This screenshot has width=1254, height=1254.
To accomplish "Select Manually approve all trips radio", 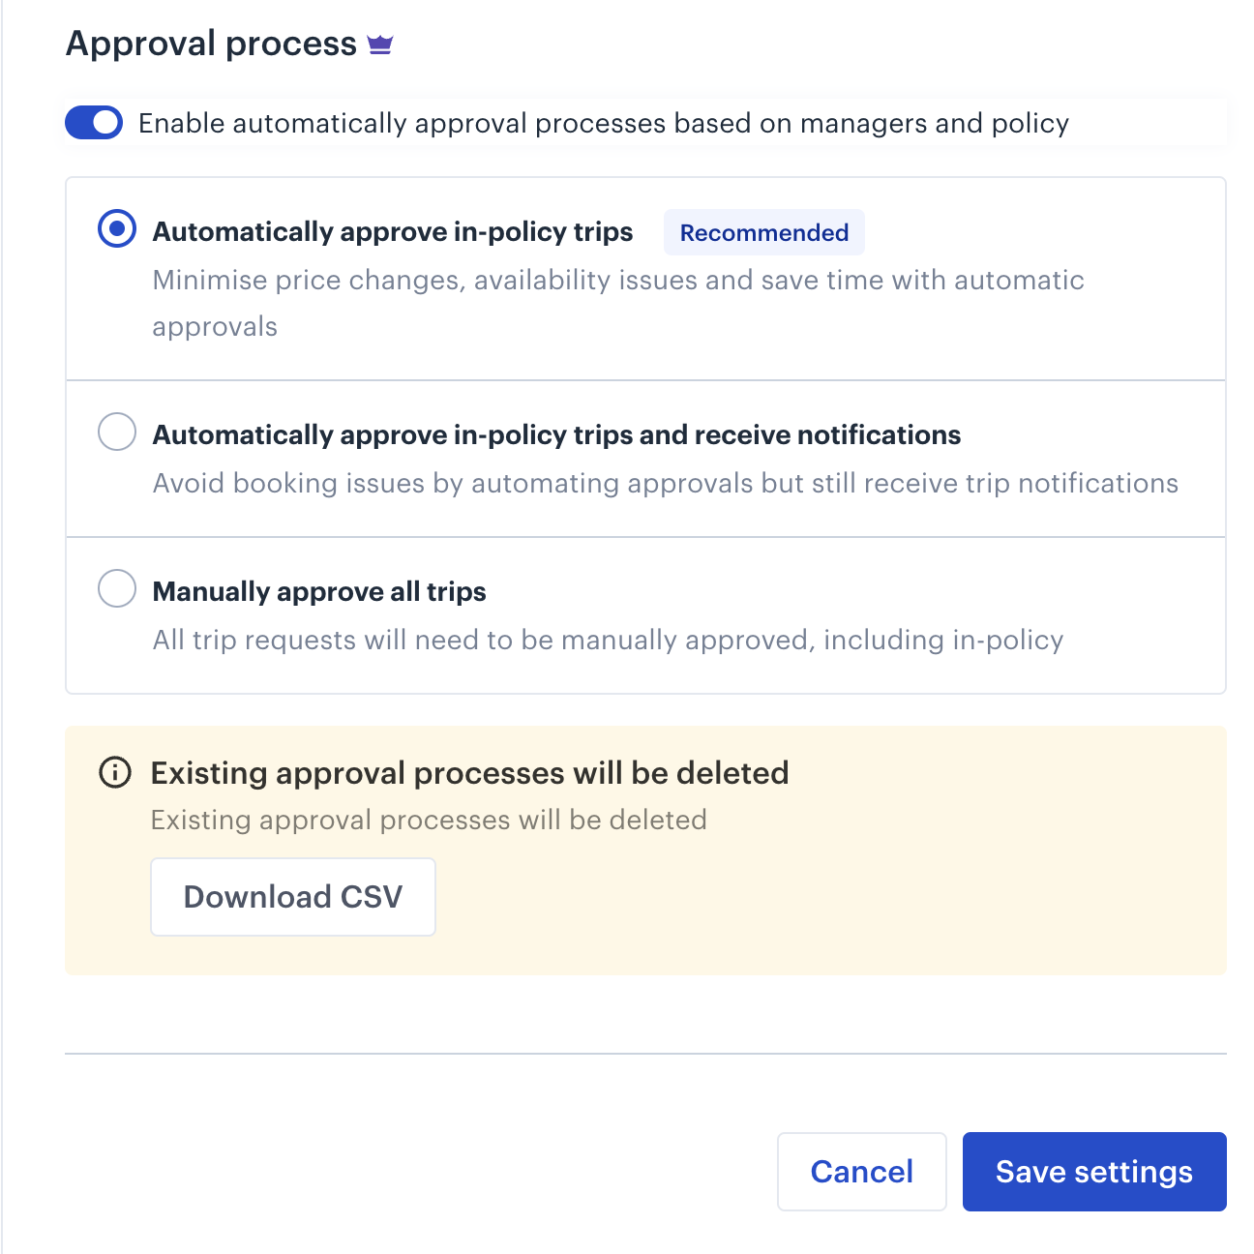I will [117, 588].
